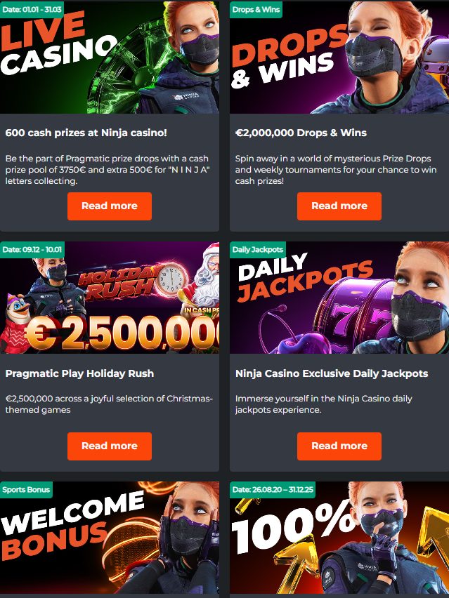Open the '€2,000,000 Drops & Wins' heading
The height and width of the screenshot is (598, 449).
301,133
